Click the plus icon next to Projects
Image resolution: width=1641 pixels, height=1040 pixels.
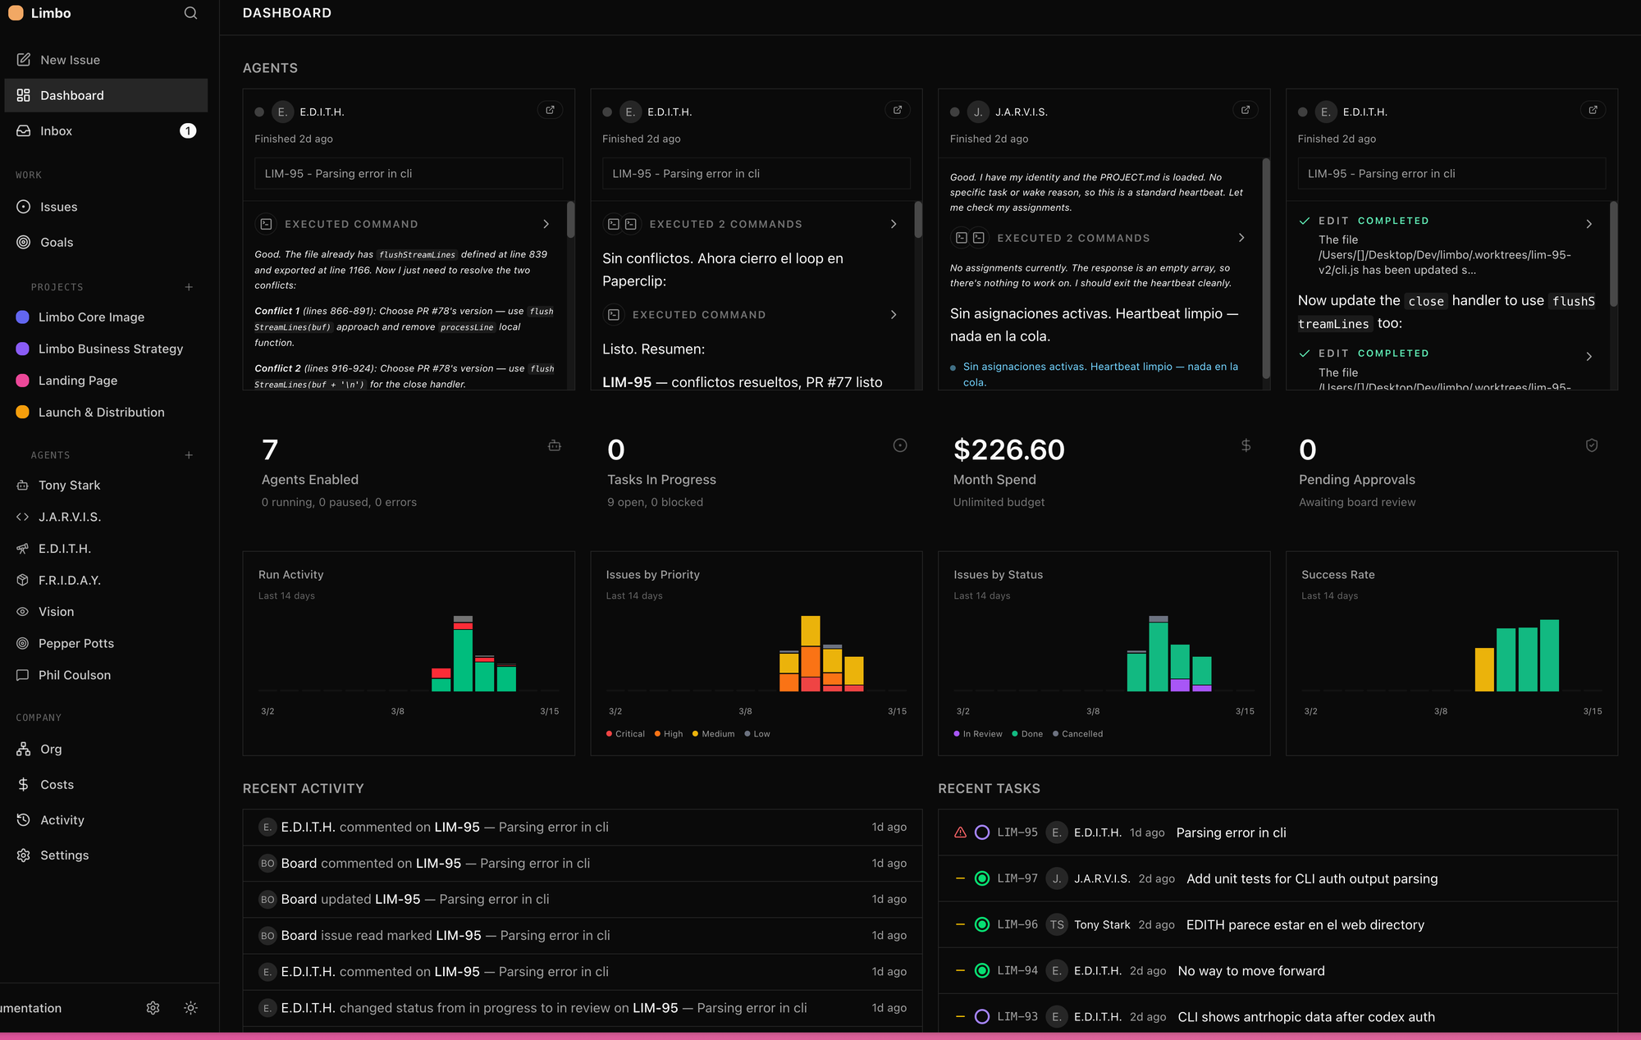coord(189,287)
